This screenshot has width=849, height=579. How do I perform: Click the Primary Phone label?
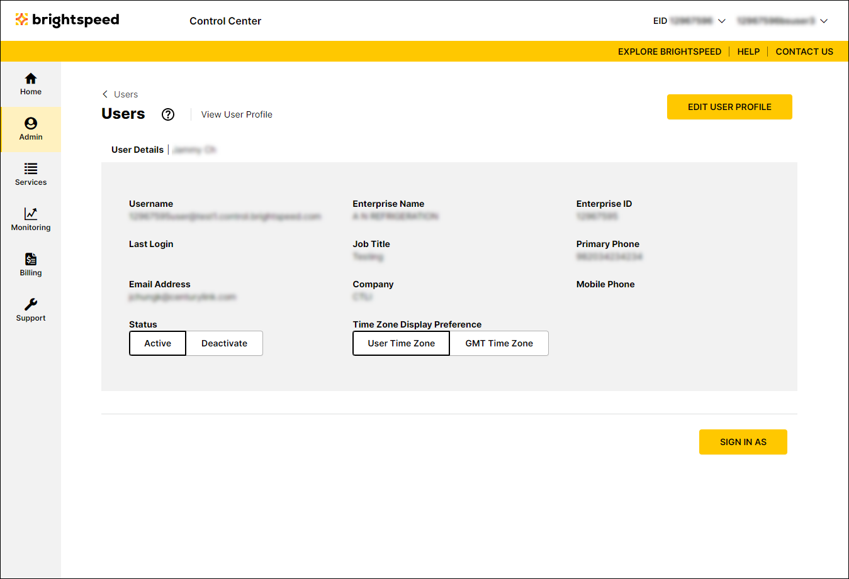(x=608, y=244)
